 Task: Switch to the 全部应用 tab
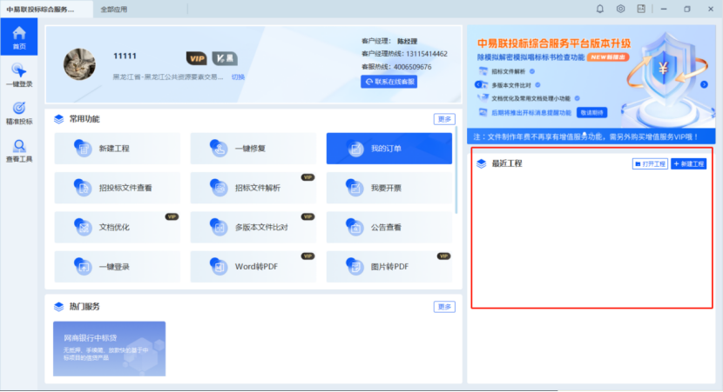tap(114, 9)
